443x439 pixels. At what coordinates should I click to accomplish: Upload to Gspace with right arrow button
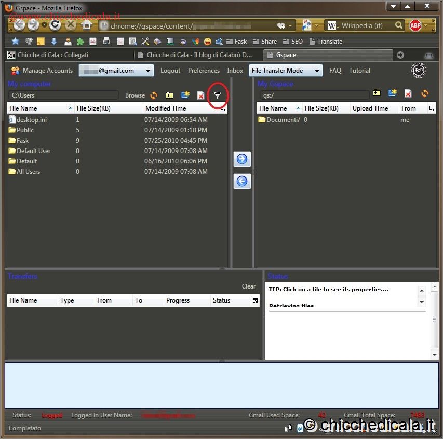tap(242, 159)
